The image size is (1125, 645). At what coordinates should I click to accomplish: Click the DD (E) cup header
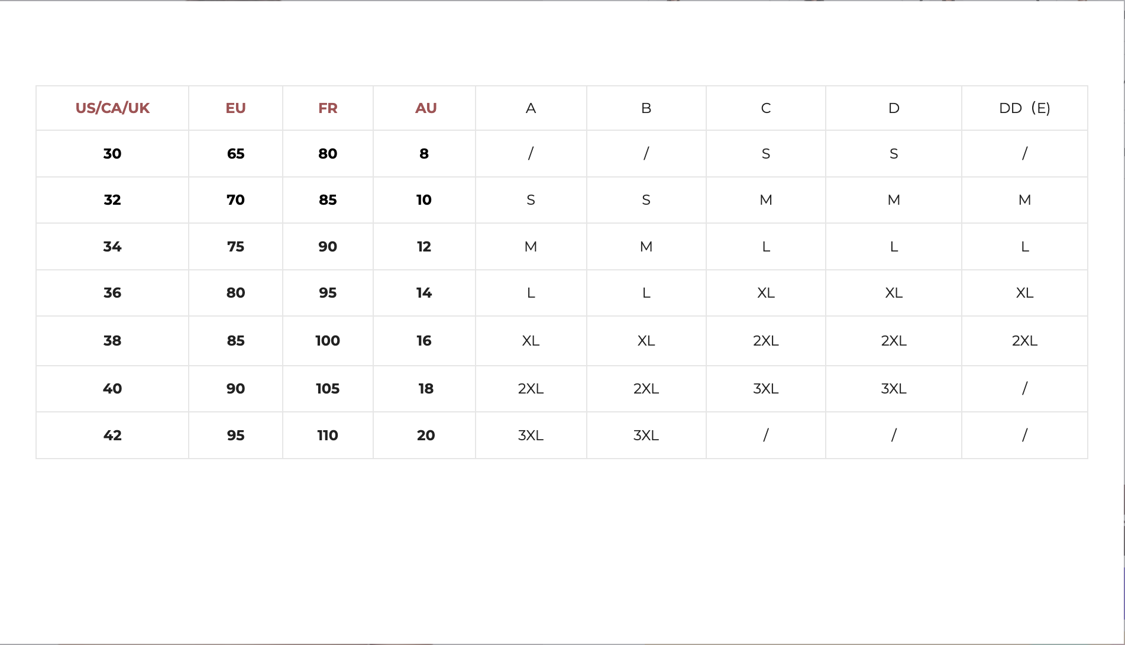click(1024, 108)
